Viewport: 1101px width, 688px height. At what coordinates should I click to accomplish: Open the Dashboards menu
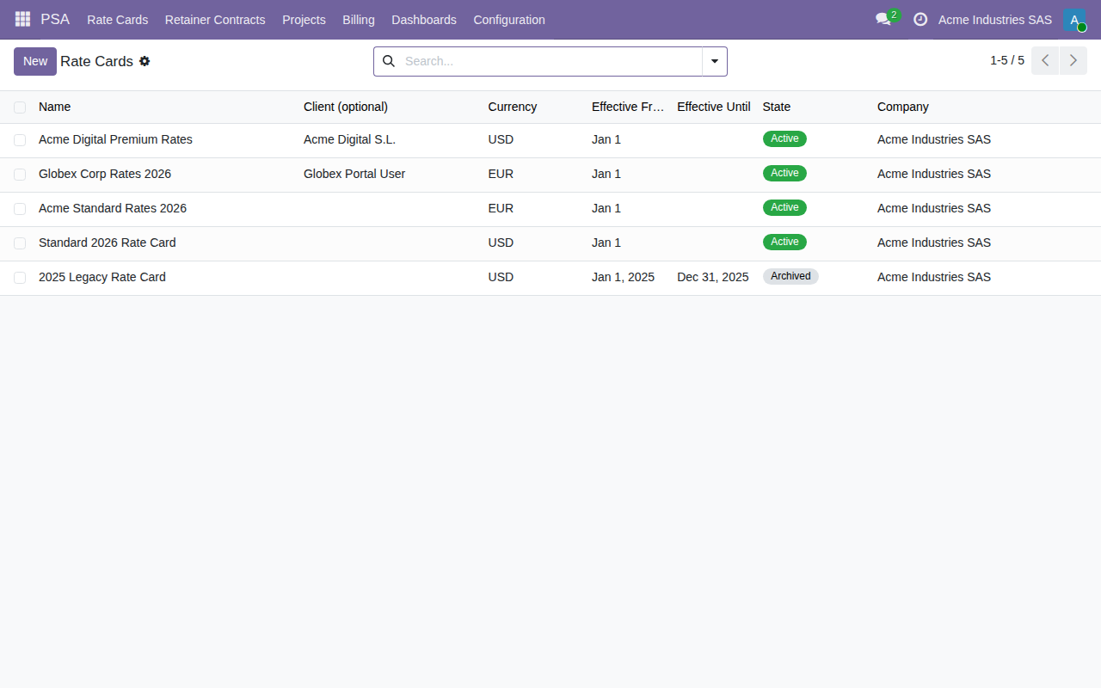point(424,20)
